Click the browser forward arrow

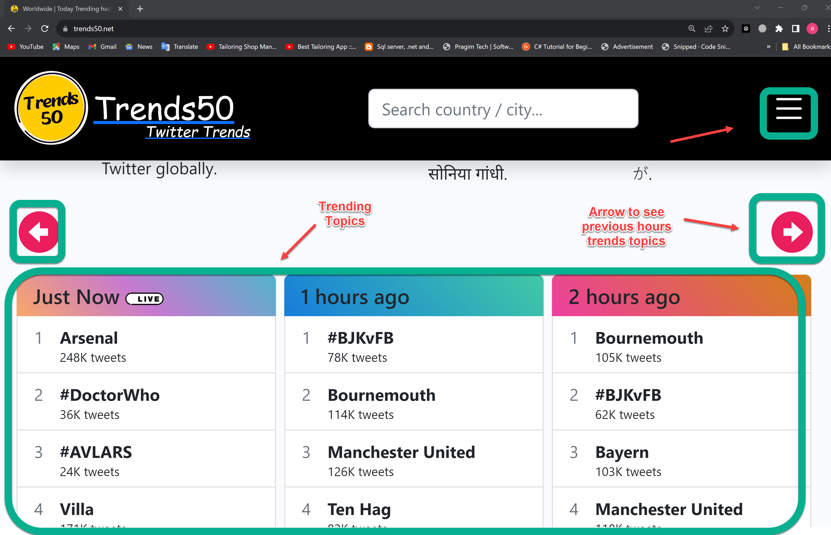coord(28,29)
